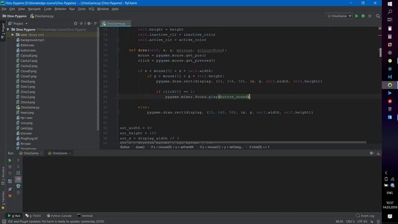Open Run panel gear settings
This screenshot has width=398, height=224.
pyautogui.click(x=372, y=153)
